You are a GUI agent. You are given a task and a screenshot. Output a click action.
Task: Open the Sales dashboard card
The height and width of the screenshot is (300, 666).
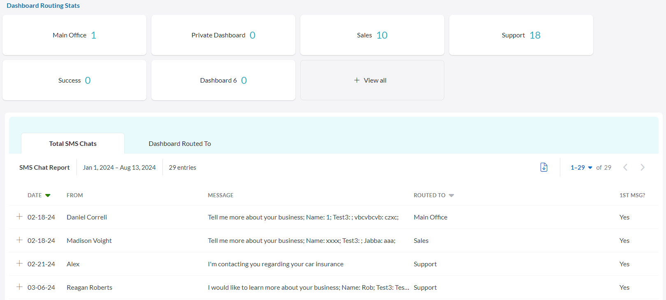tap(372, 35)
